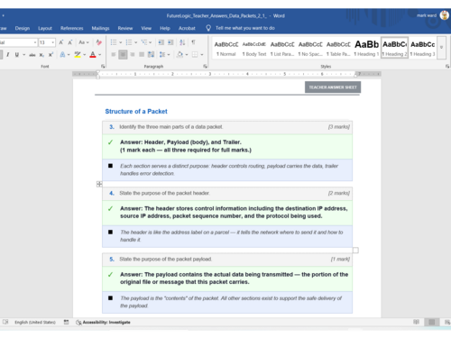The image size is (451, 338).
Task: Open the font size dropdown
Action: 53,42
